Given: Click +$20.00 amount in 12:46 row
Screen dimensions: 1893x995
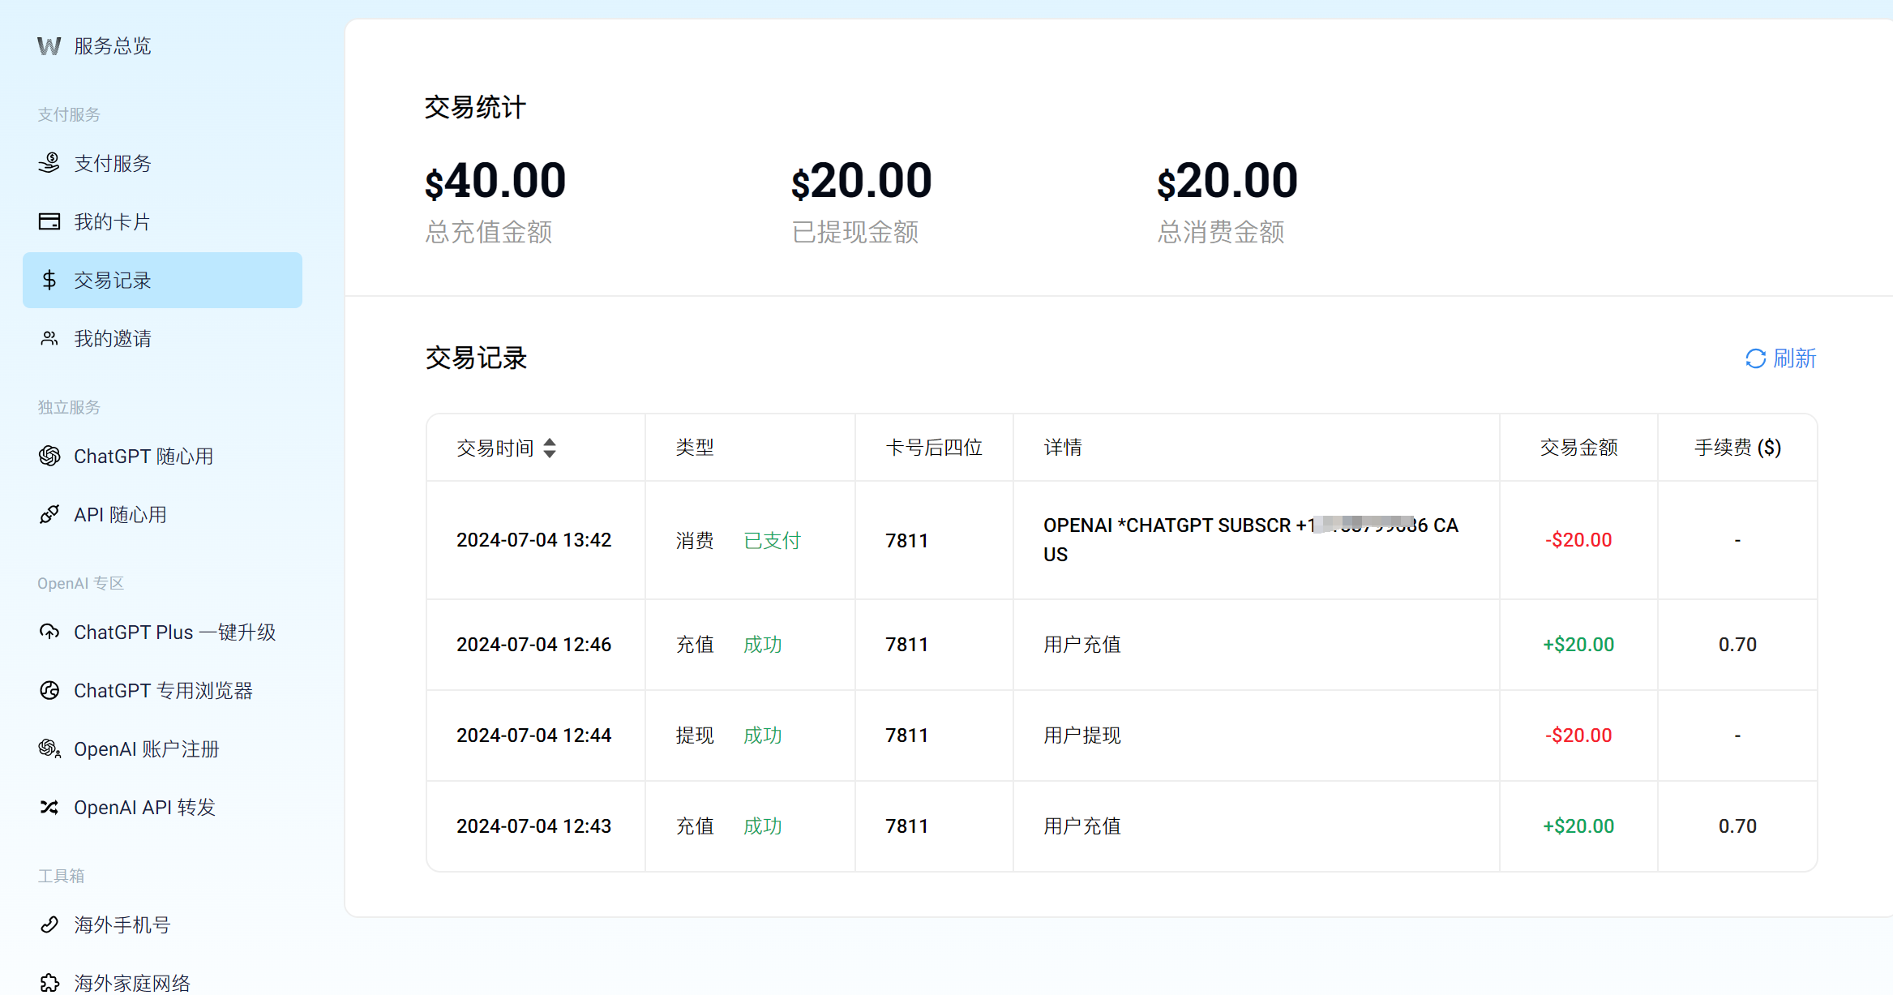Looking at the screenshot, I should point(1578,645).
